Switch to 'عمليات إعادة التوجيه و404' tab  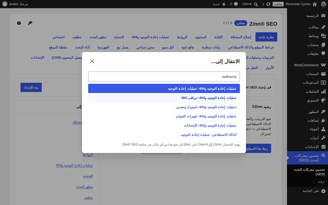[x=150, y=37]
